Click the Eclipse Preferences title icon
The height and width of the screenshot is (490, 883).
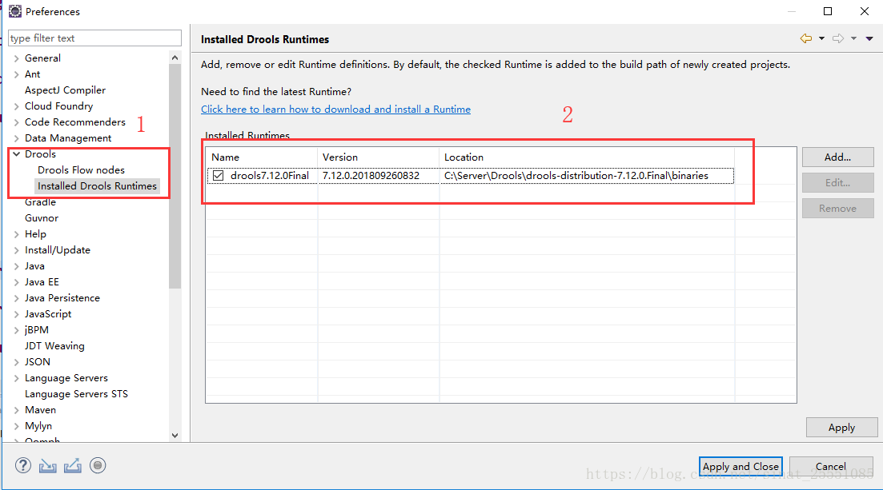click(15, 11)
